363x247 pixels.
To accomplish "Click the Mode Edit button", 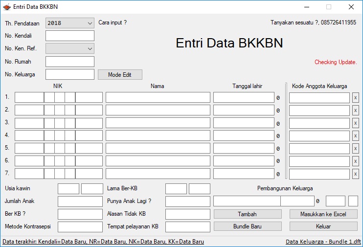I will (x=120, y=74).
